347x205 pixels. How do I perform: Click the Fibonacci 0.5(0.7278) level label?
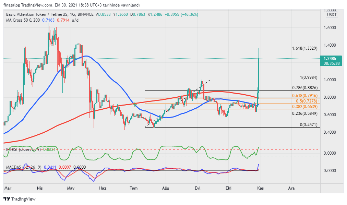click(x=307, y=101)
